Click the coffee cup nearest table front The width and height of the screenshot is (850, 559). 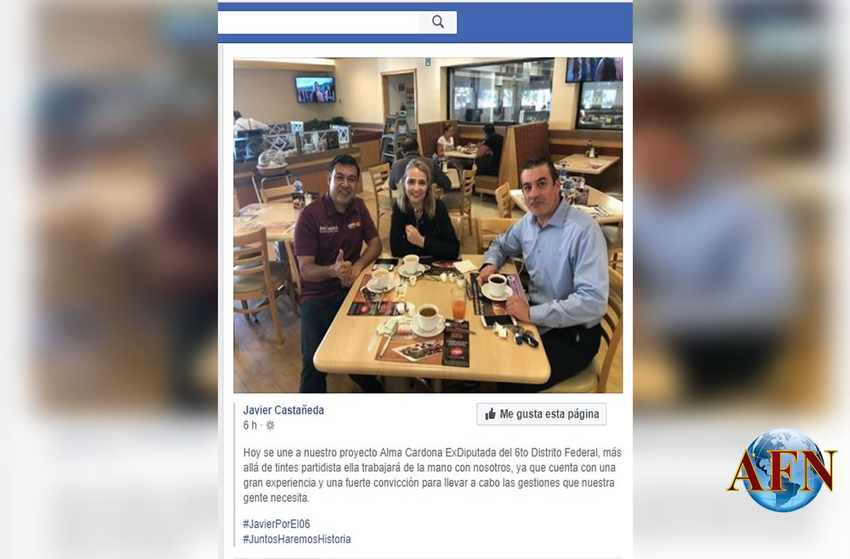click(x=428, y=319)
